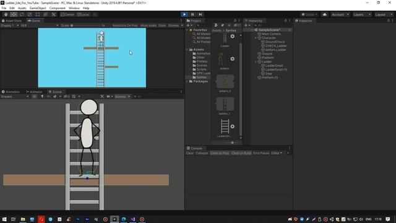Open Scene view component tools icon
This screenshot has height=223, width=396.
click(x=102, y=97)
